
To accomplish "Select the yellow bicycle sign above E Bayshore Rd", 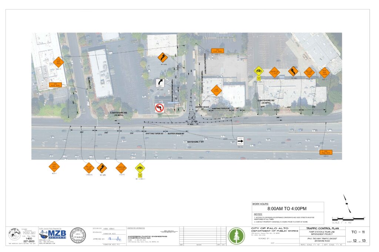I will click(258, 71).
